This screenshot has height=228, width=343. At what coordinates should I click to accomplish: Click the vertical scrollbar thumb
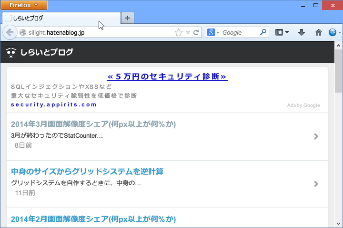[x=338, y=71]
